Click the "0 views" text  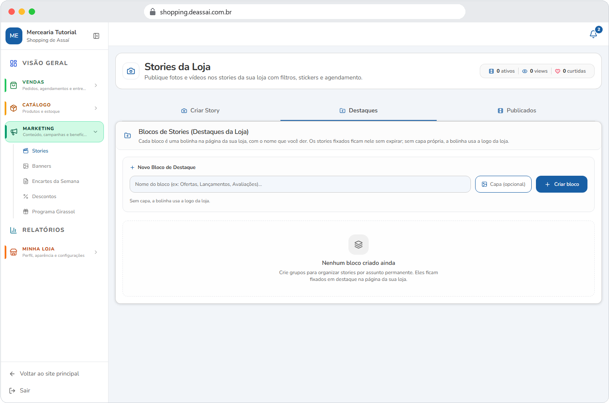click(538, 71)
